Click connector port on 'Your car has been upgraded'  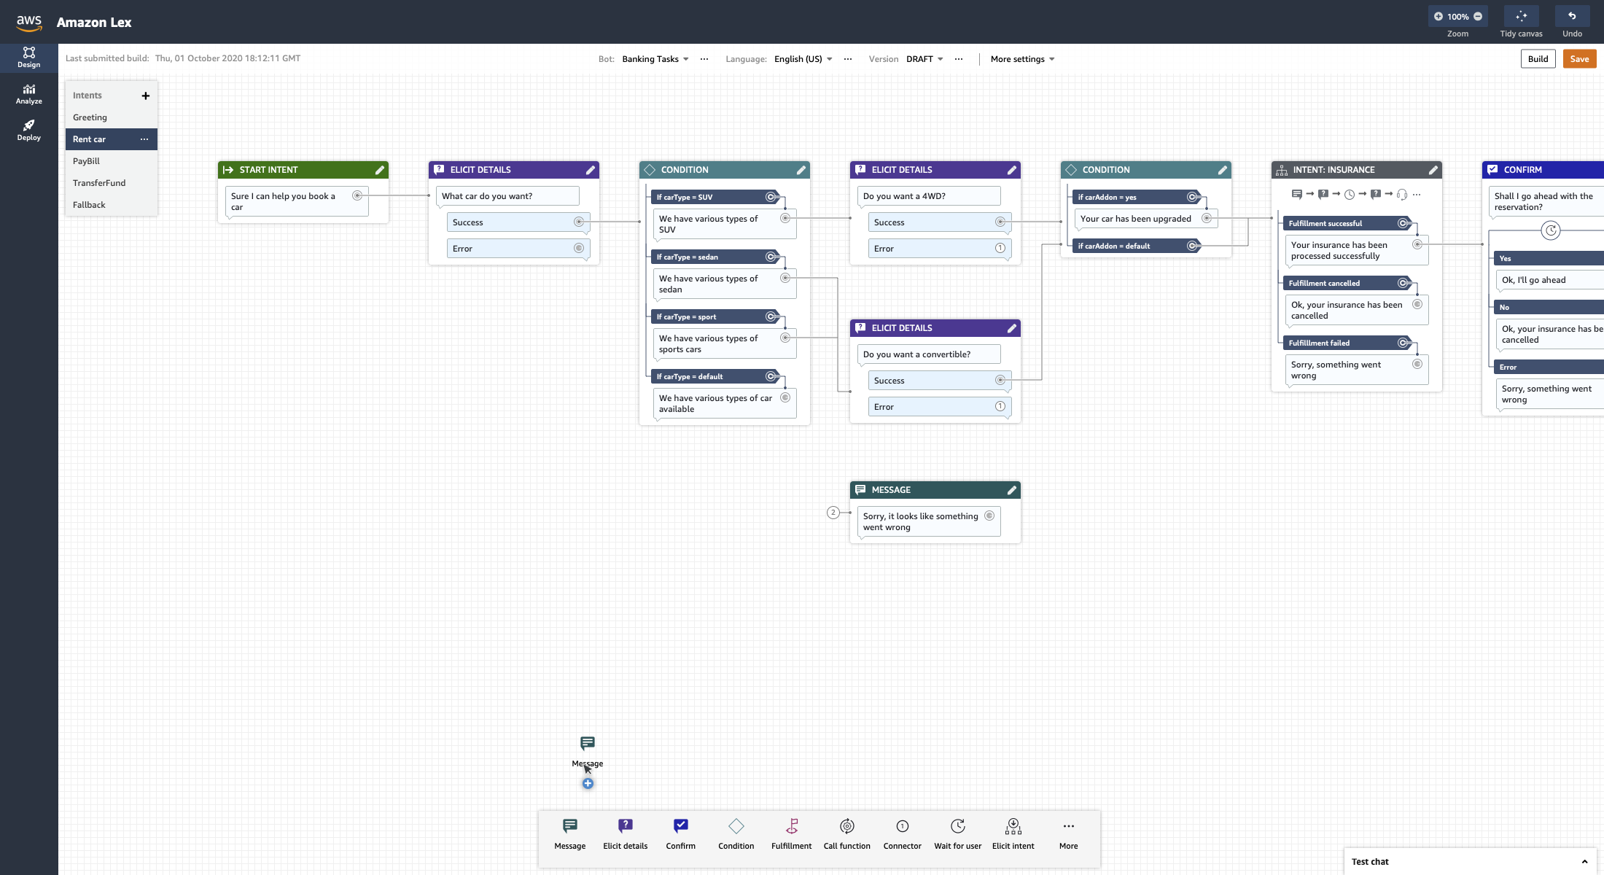pyautogui.click(x=1207, y=219)
